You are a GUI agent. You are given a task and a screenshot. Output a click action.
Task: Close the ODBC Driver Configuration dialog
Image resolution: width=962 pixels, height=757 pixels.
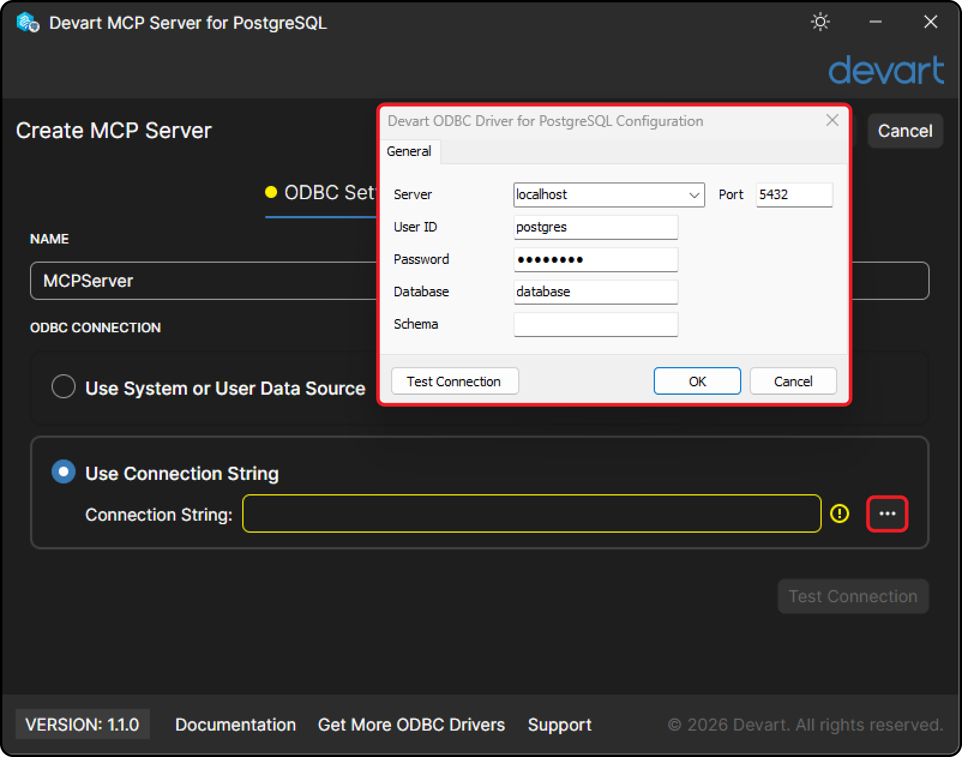point(832,121)
